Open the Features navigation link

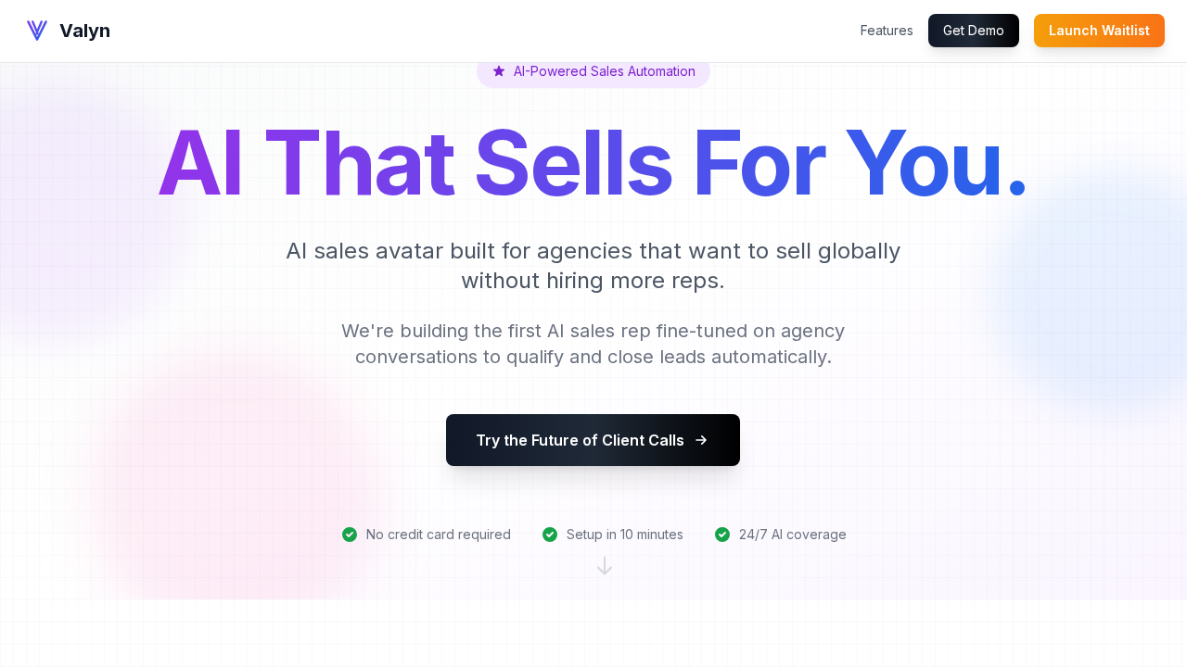coord(887,31)
